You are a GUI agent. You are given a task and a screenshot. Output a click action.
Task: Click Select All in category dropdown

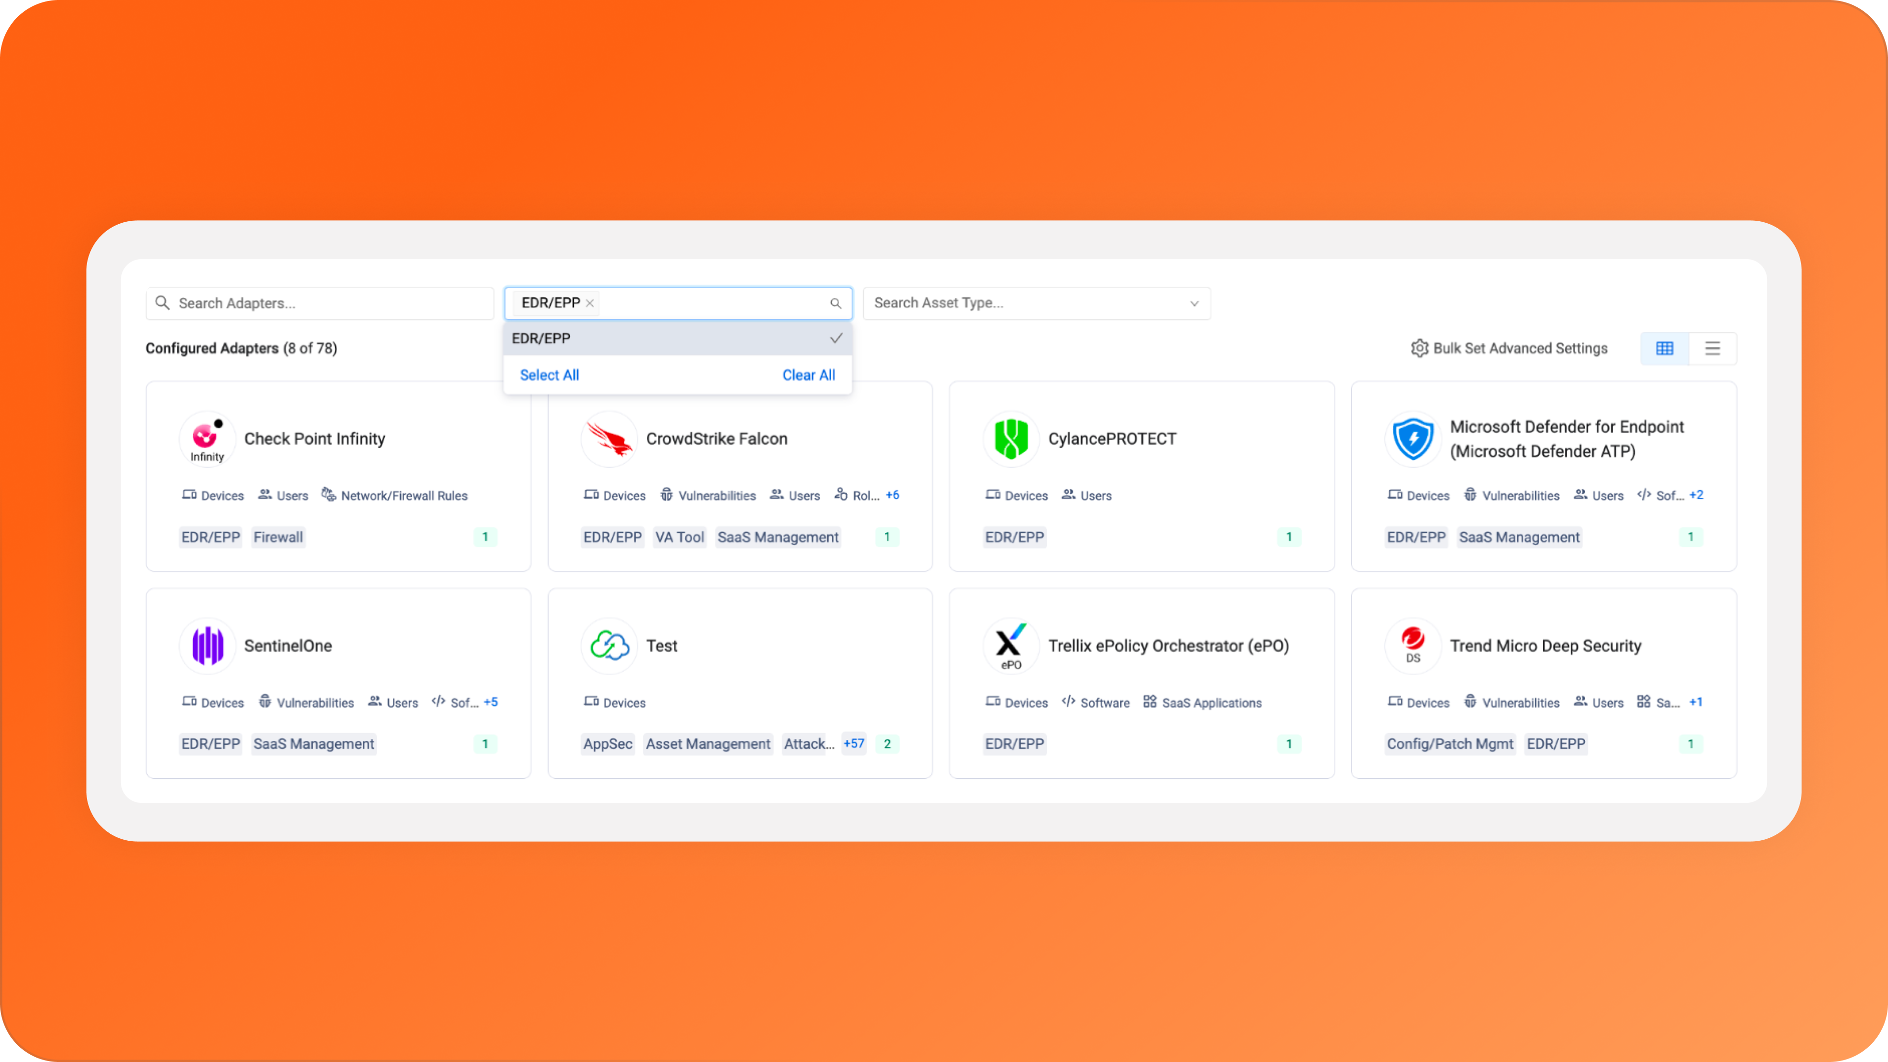pyautogui.click(x=549, y=375)
